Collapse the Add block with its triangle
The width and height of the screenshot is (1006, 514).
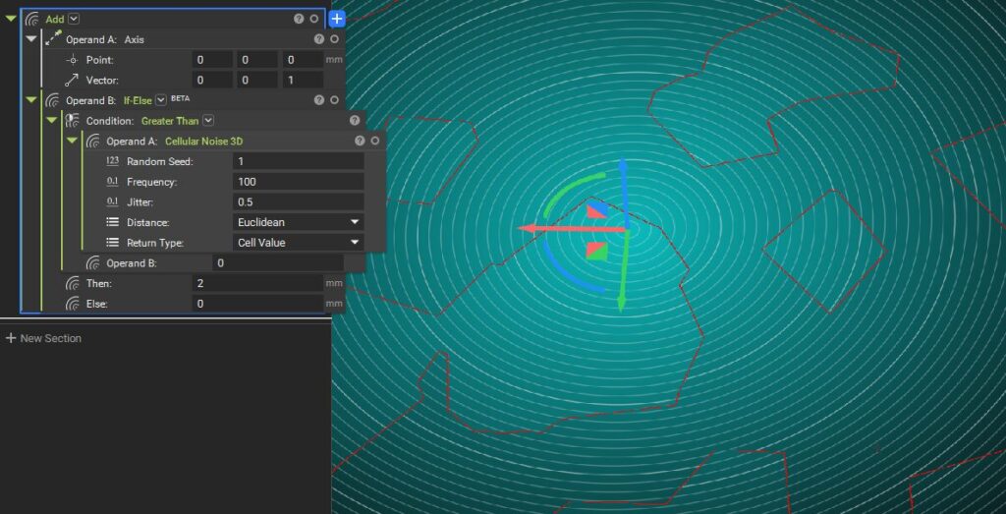(11, 19)
